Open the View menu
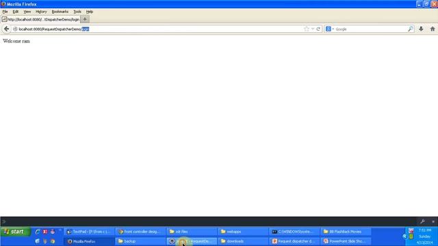 pyautogui.click(x=27, y=12)
